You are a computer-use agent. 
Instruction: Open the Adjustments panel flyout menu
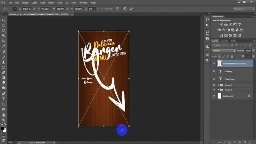click(254, 16)
